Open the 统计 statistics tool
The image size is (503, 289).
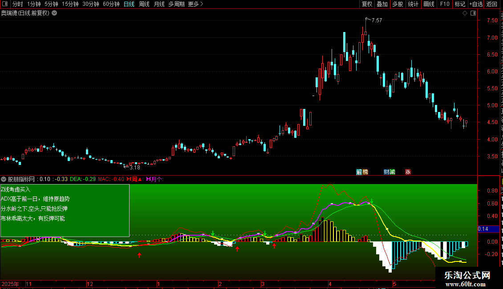[x=413, y=4]
